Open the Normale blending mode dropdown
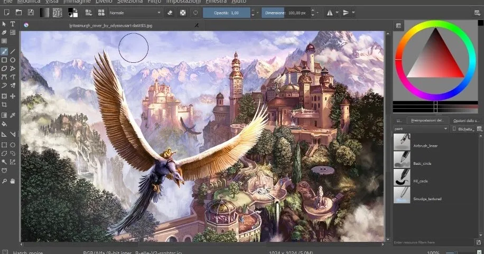This screenshot has width=484, height=254. point(135,13)
